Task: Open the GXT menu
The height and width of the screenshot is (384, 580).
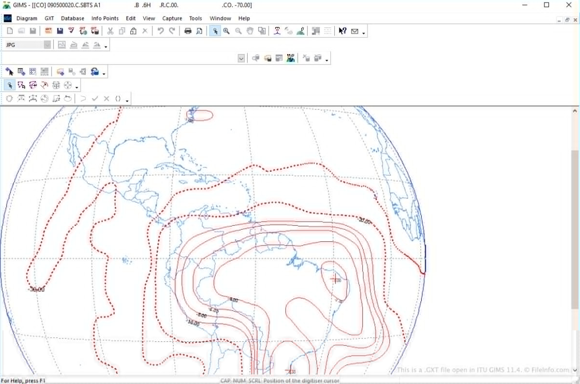Action: [49, 19]
